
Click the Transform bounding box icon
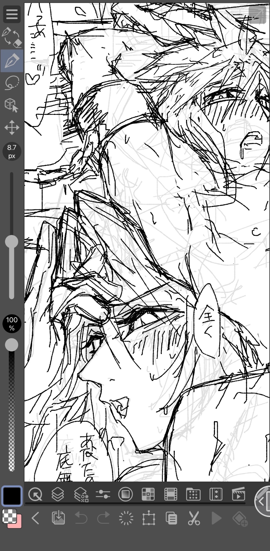tap(149, 518)
